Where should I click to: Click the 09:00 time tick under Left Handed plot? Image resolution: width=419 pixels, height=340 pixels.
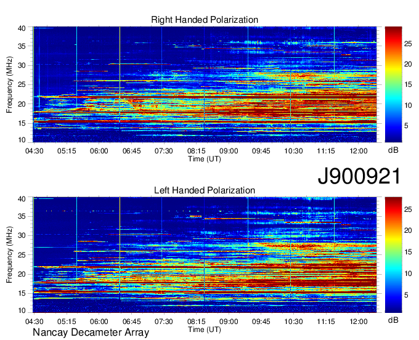coord(229,322)
